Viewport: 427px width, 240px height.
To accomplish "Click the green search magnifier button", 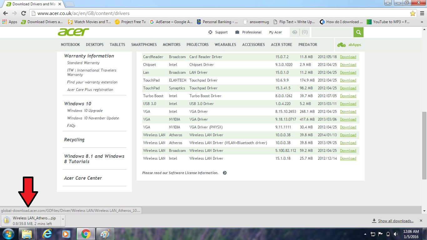I will pos(359,32).
